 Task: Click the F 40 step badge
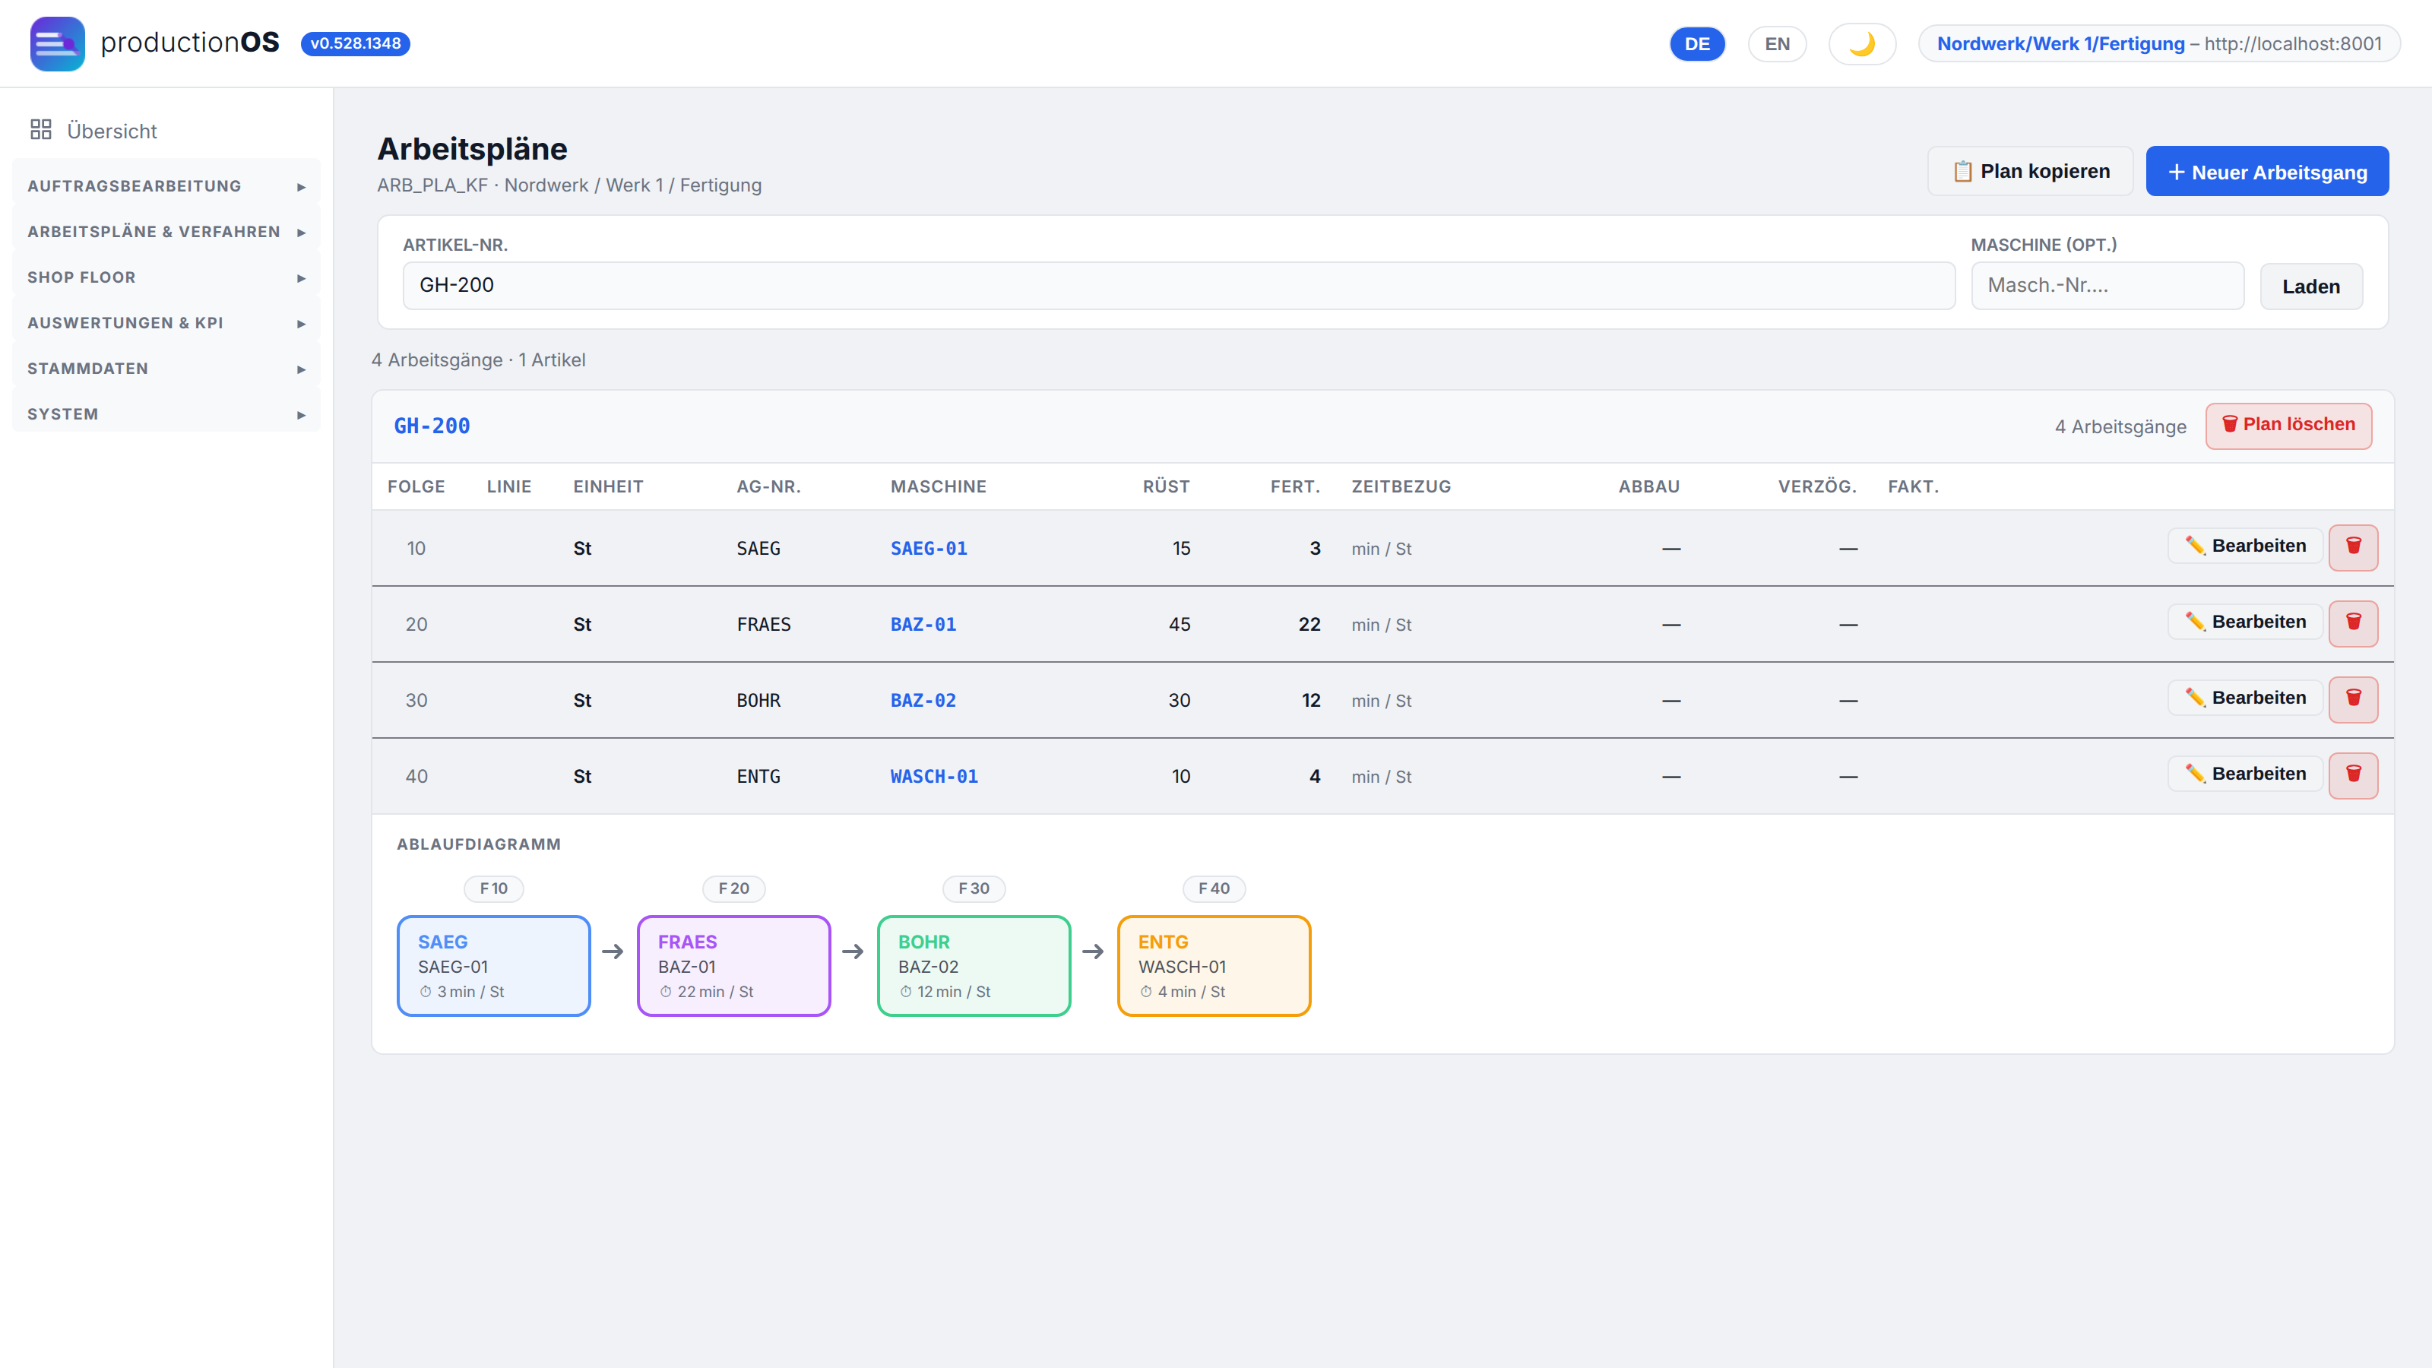point(1213,888)
